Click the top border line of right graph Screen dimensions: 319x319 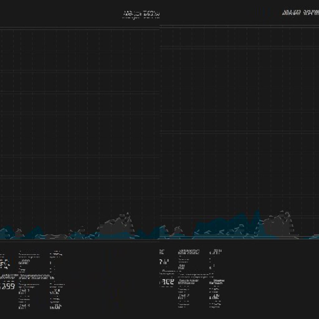[x=239, y=26]
